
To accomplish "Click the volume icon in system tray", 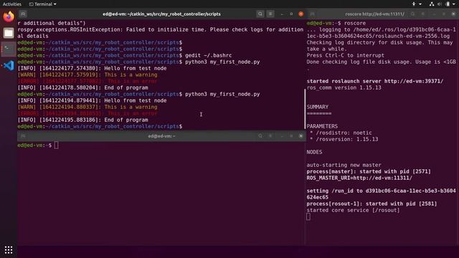I will point(440,4).
